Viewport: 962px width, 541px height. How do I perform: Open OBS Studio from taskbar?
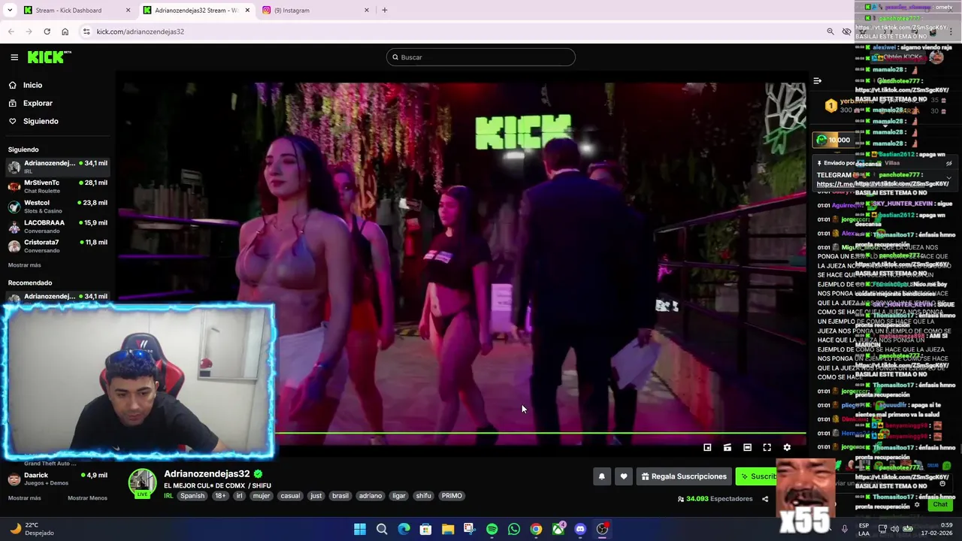point(602,529)
